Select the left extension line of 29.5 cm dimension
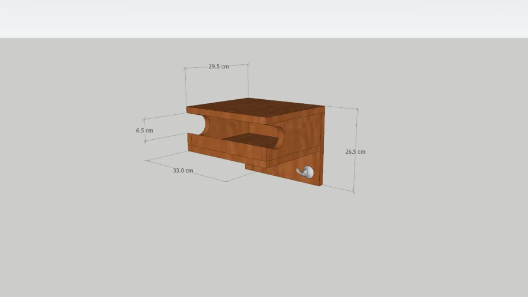This screenshot has width=528, height=297. (186, 87)
